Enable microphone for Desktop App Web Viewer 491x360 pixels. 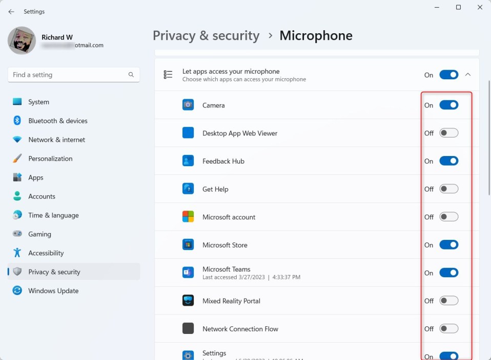coord(449,133)
